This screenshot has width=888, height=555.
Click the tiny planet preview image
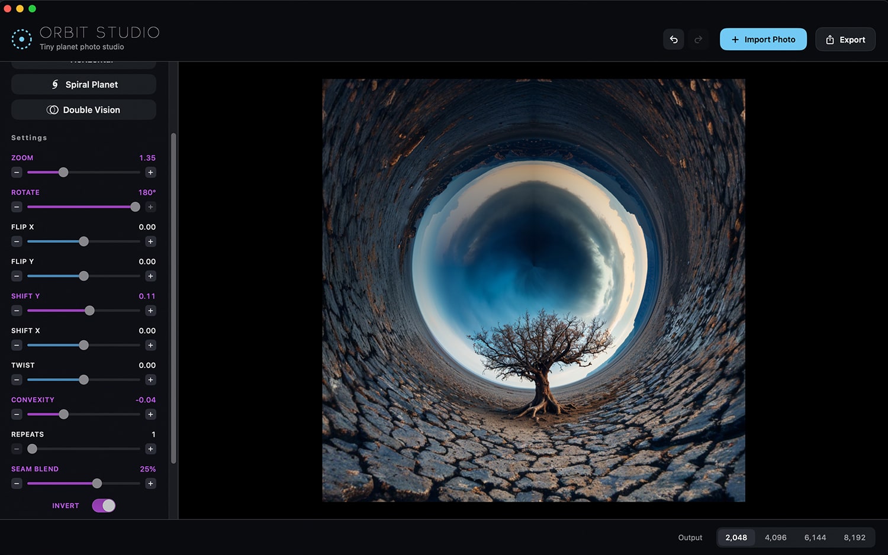coord(533,291)
